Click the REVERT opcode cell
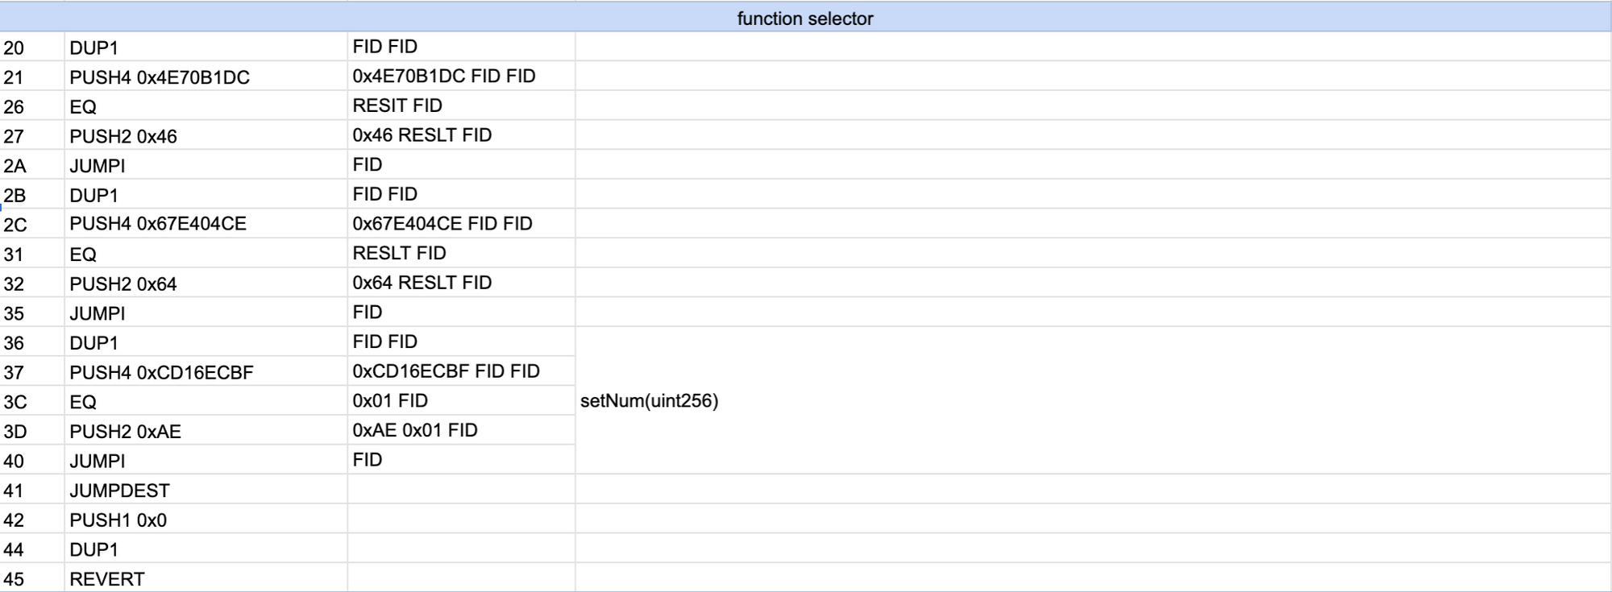The width and height of the screenshot is (1612, 592). pos(206,578)
